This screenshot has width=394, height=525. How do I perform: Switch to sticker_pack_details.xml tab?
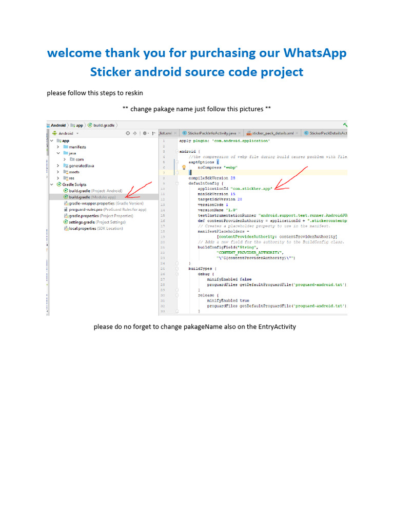pos(273,133)
